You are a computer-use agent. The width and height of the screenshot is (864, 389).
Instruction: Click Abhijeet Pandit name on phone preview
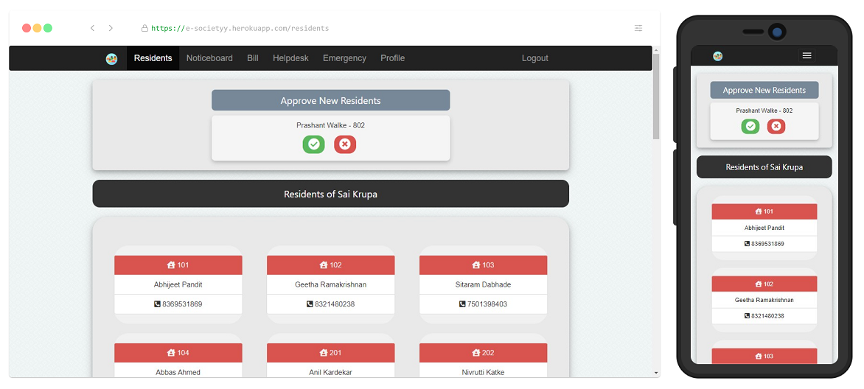point(764,228)
